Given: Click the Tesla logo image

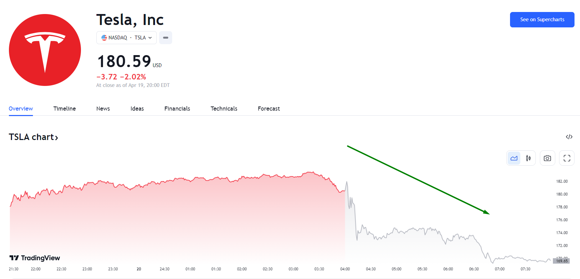Looking at the screenshot, I should click(x=45, y=50).
